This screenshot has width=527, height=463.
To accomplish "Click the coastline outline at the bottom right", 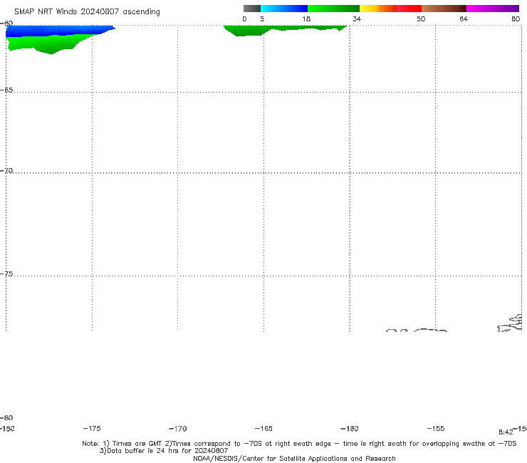I will tap(510, 323).
